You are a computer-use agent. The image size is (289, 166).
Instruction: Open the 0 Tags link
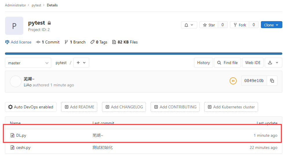coord(99,42)
